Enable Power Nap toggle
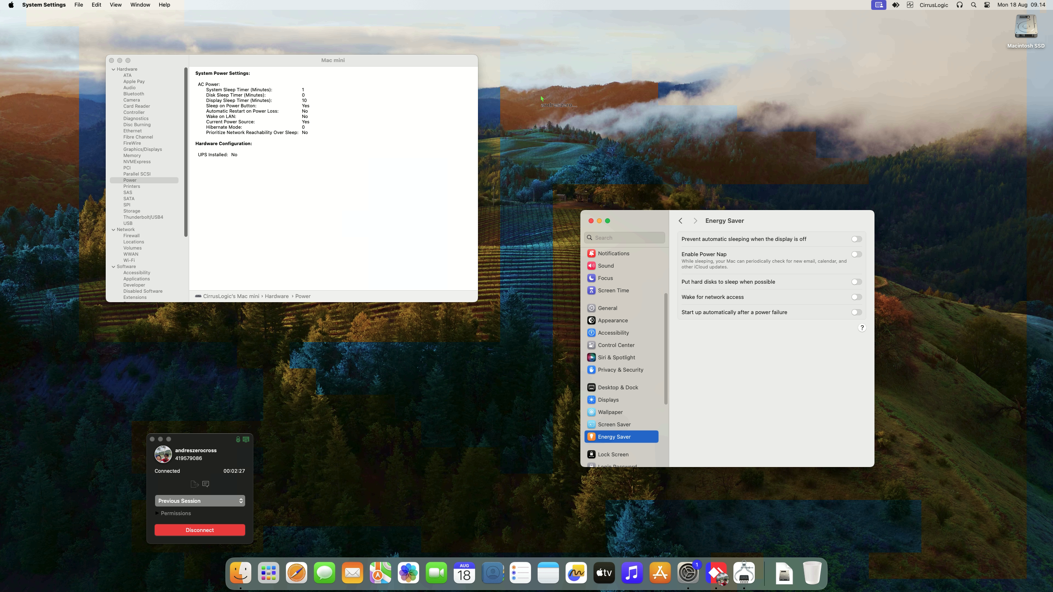1053x592 pixels. coord(856,254)
